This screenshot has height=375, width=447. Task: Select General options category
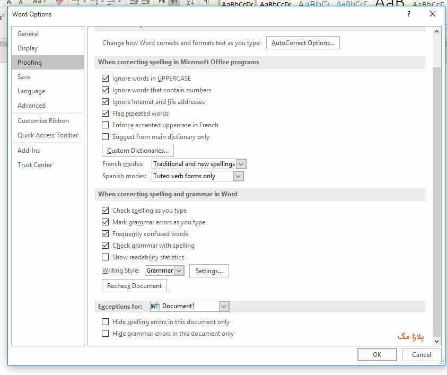pos(48,33)
